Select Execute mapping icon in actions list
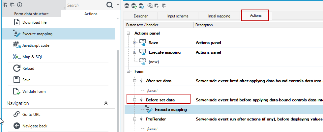The height and width of the screenshot is (132, 323). (17, 34)
